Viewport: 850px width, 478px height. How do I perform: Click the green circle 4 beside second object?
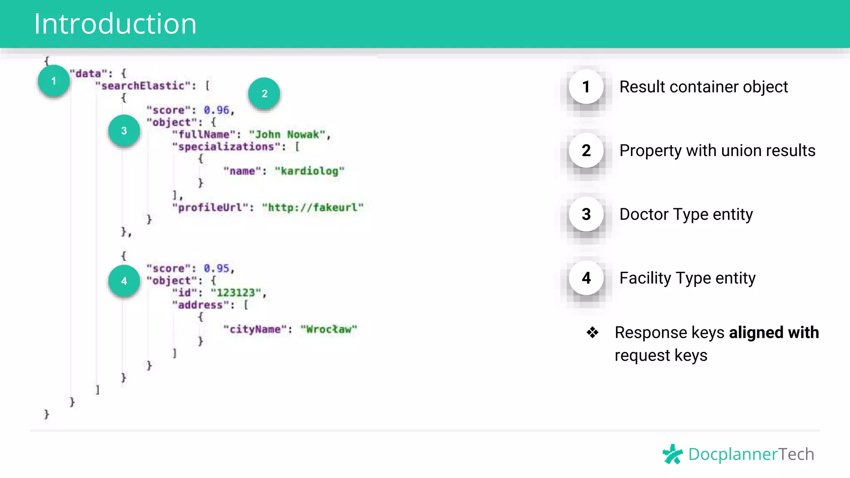pyautogui.click(x=124, y=281)
